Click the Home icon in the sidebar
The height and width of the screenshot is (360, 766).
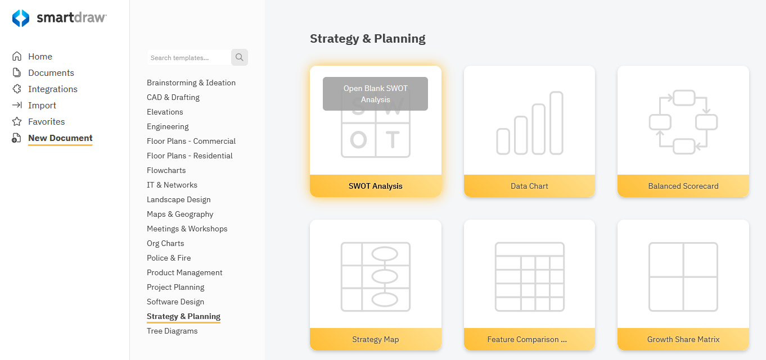click(x=17, y=56)
